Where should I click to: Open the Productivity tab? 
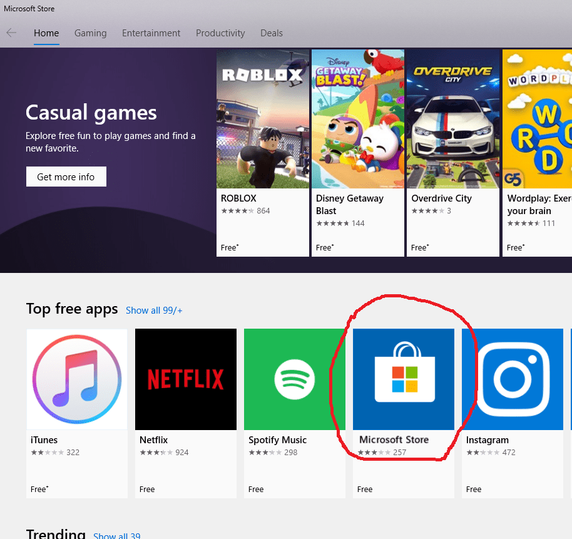click(220, 33)
